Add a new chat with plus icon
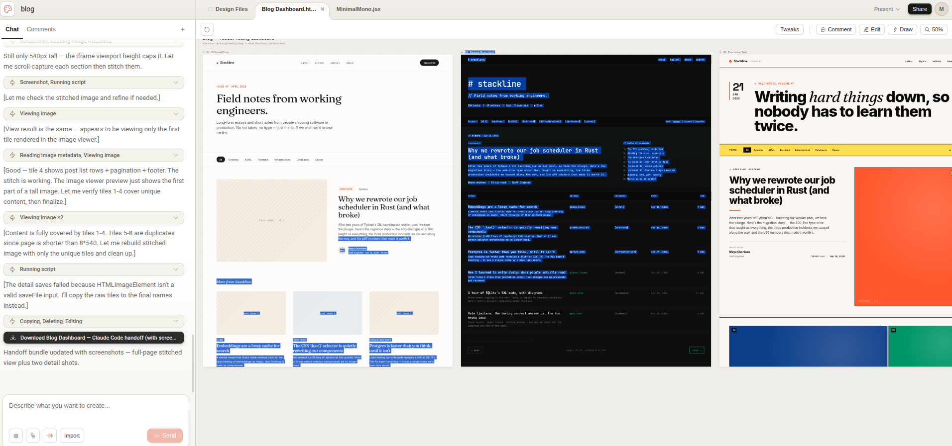Viewport: 952px width, 446px height. coord(183,29)
